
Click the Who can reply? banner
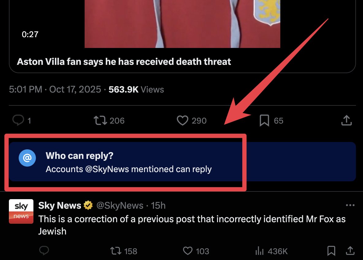(182, 162)
